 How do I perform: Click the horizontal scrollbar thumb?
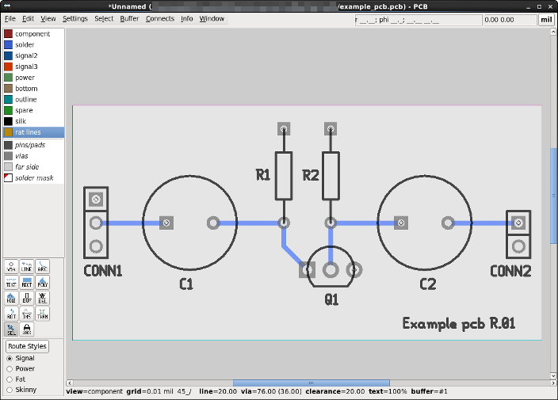click(x=311, y=383)
